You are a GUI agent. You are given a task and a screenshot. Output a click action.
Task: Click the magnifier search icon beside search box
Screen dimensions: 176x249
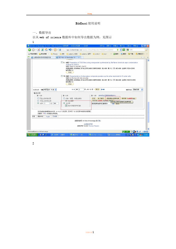pos(147,50)
